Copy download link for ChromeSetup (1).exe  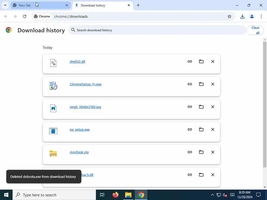point(190,84)
